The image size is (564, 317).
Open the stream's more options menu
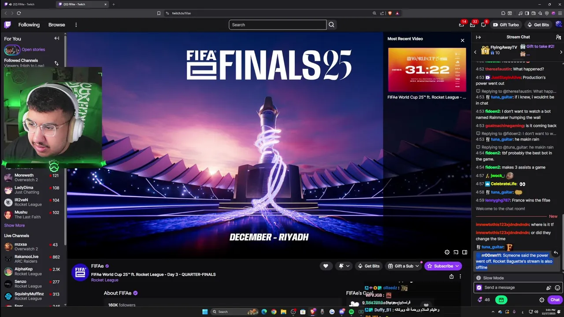(460, 276)
